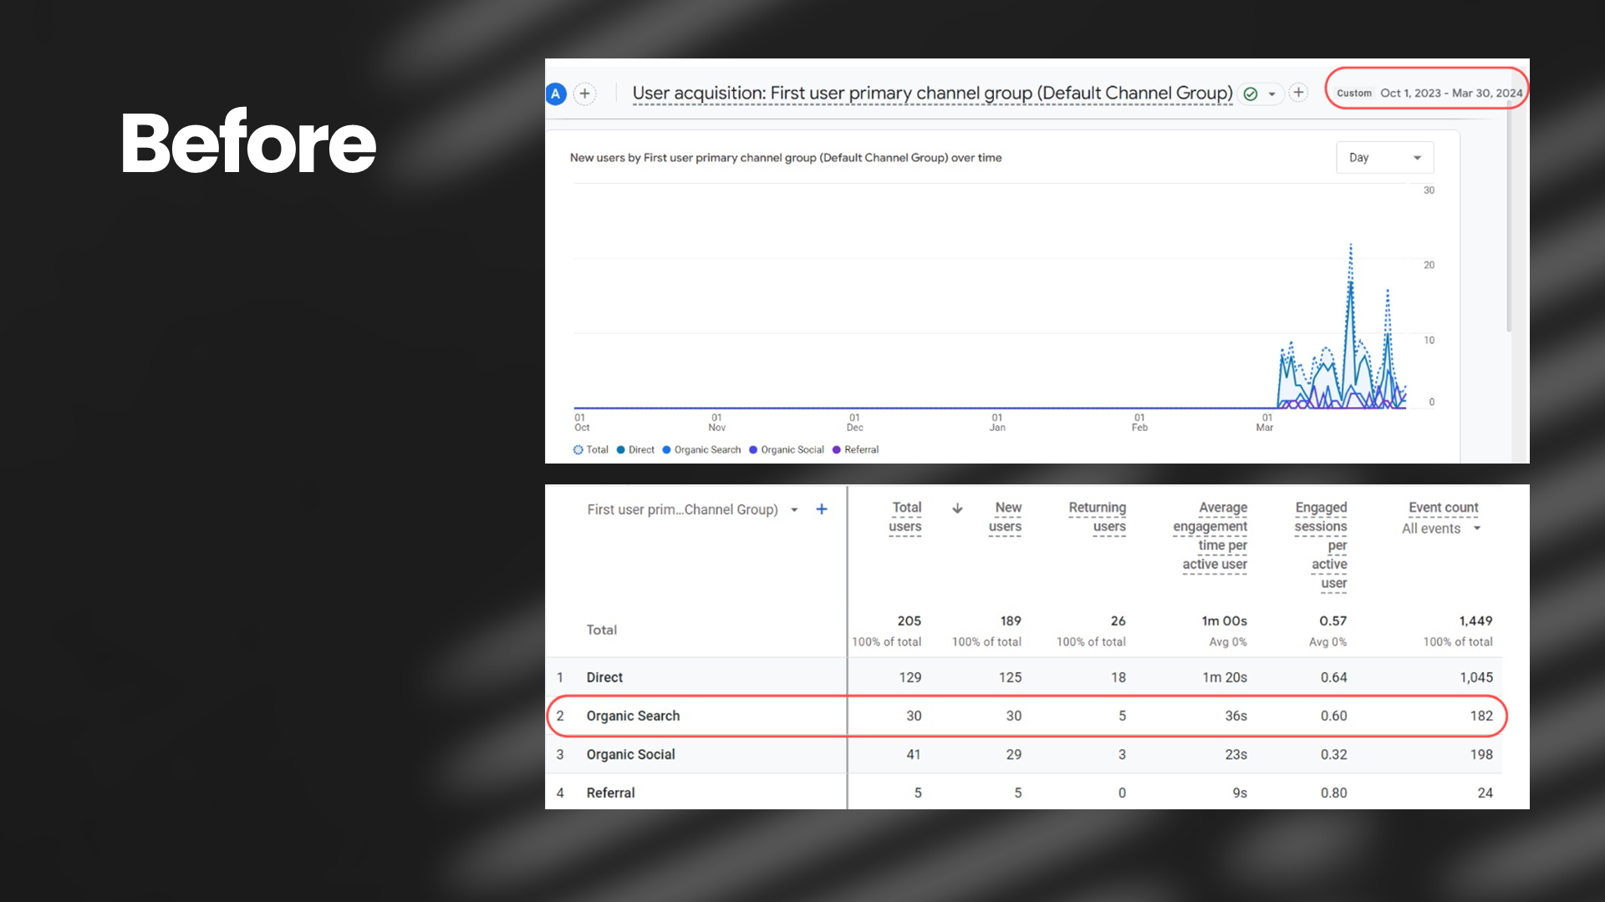Viewport: 1605px width, 902px height.
Task: Click the add comparison plus icon
Action: (x=585, y=94)
